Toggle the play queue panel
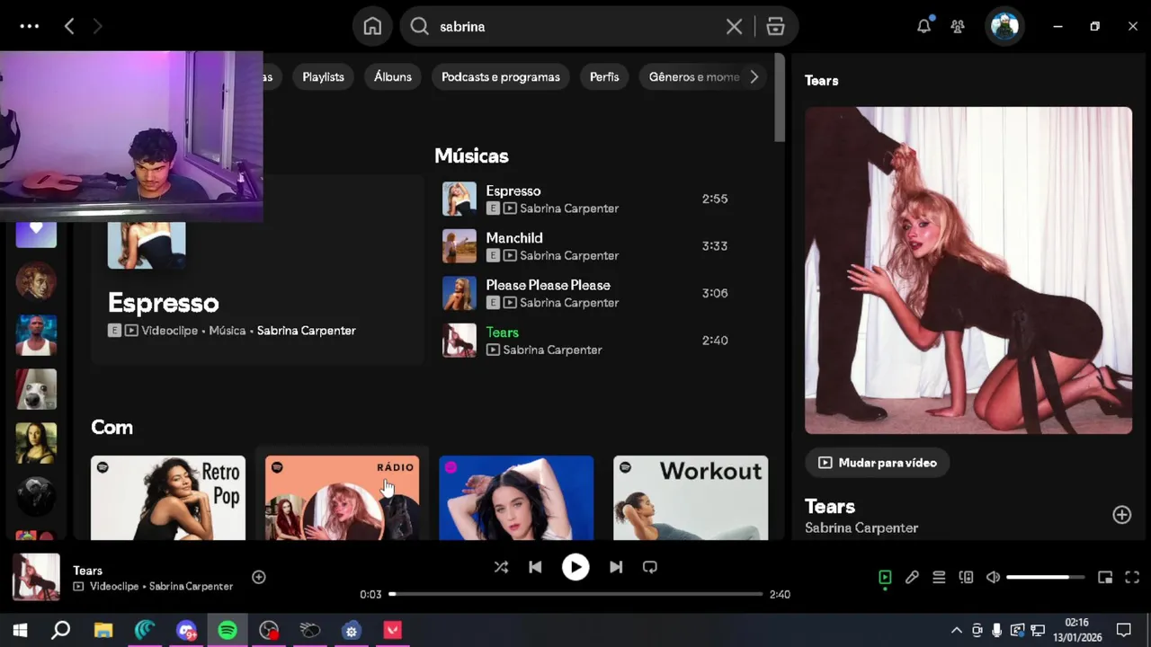1151x647 pixels. [939, 577]
